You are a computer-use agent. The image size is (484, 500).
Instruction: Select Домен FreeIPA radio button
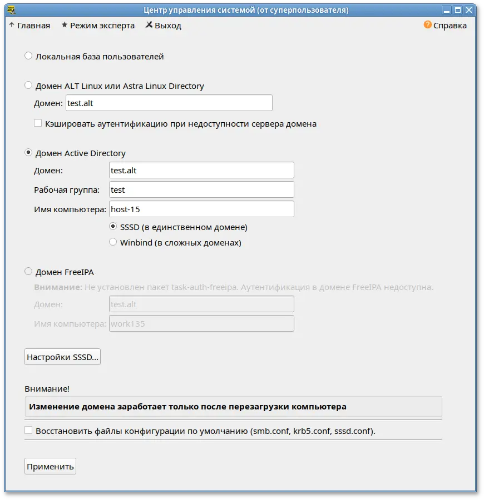[x=28, y=272]
